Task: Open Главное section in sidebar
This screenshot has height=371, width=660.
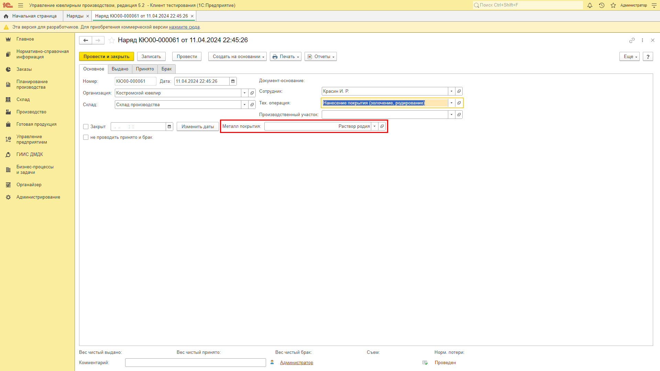Action: (25, 39)
